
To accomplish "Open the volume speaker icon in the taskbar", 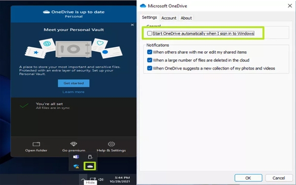I will 101,180.
